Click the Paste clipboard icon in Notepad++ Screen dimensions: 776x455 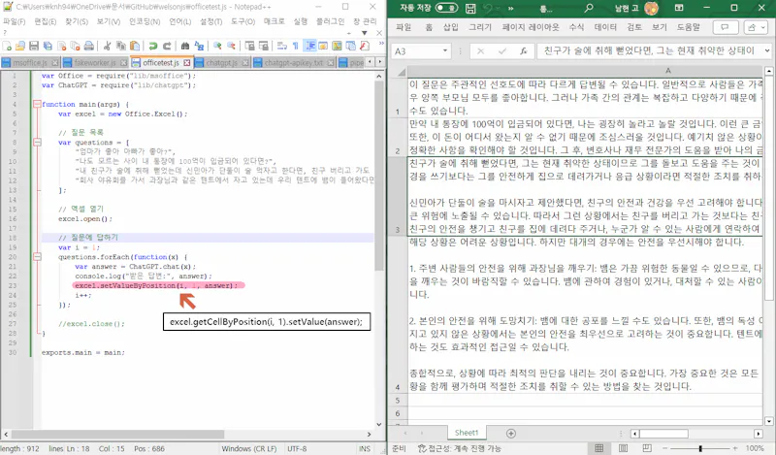click(x=135, y=46)
